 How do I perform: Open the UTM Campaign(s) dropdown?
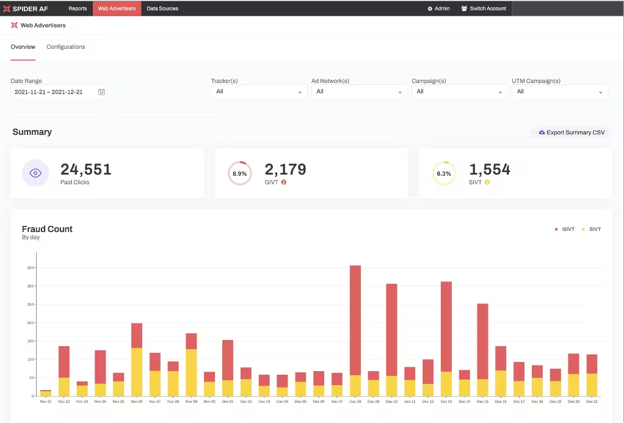click(x=559, y=92)
